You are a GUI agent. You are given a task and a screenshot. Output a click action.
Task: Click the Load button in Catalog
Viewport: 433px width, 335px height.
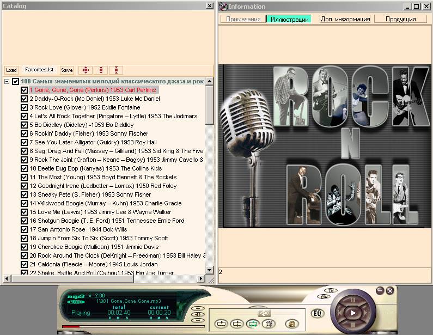(x=11, y=70)
